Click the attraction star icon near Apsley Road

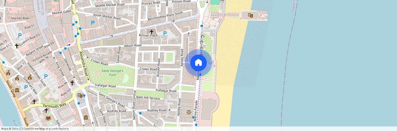point(189,112)
